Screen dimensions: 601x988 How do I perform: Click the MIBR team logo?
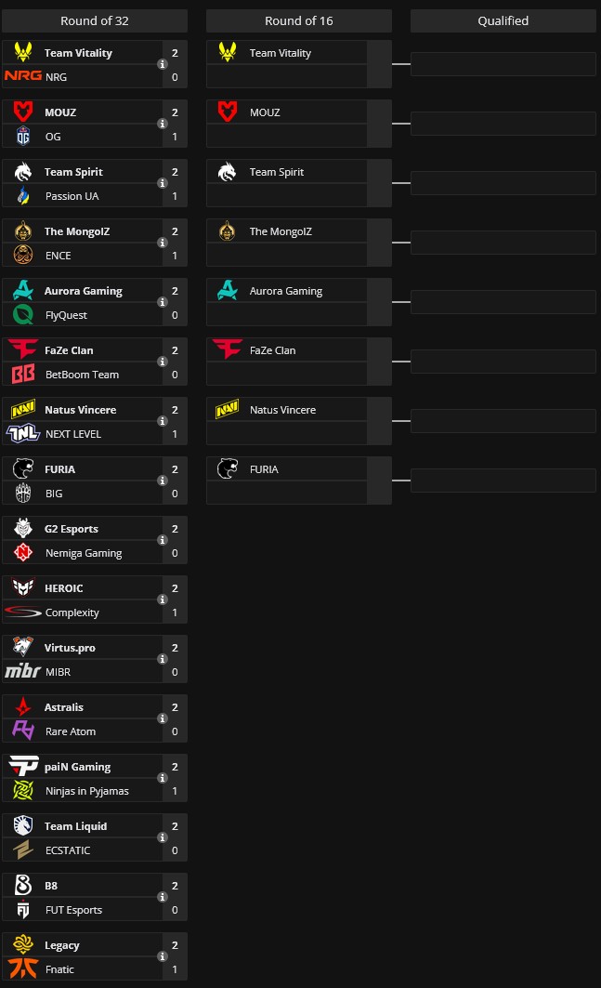pos(23,672)
